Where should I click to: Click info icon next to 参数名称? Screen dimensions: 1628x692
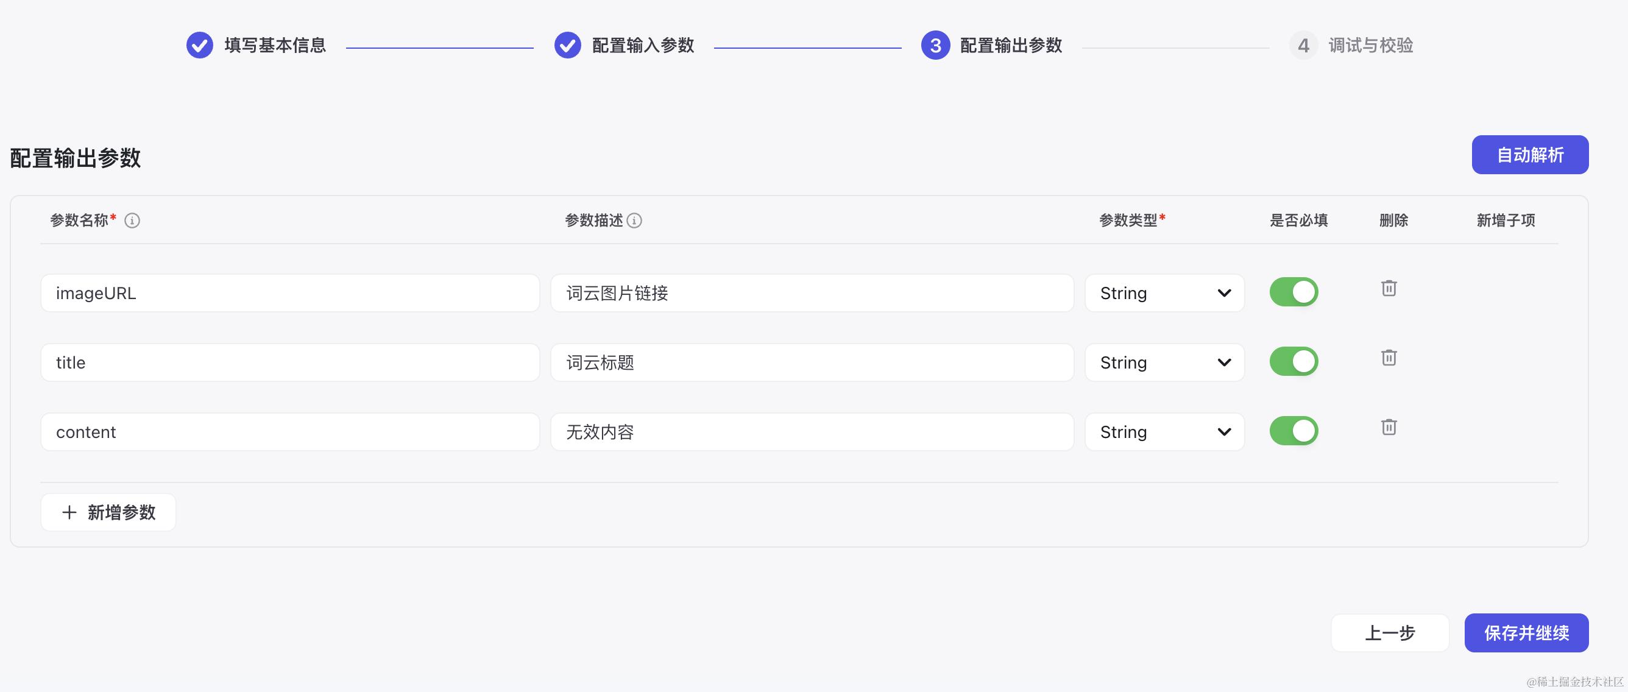pyautogui.click(x=132, y=221)
